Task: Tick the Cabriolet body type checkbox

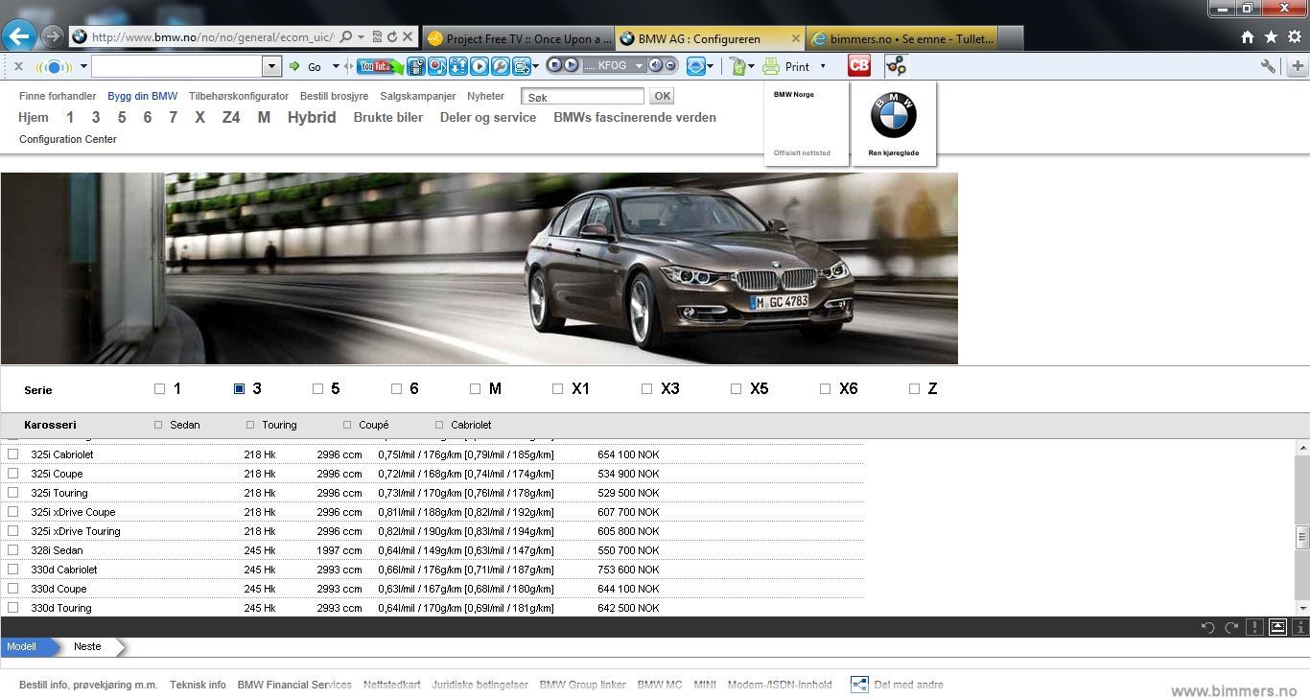Action: tap(440, 425)
